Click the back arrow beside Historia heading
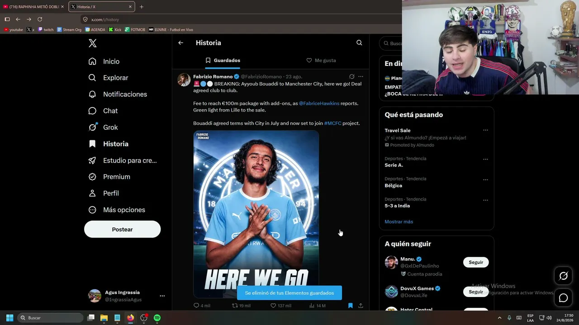 pos(180,43)
